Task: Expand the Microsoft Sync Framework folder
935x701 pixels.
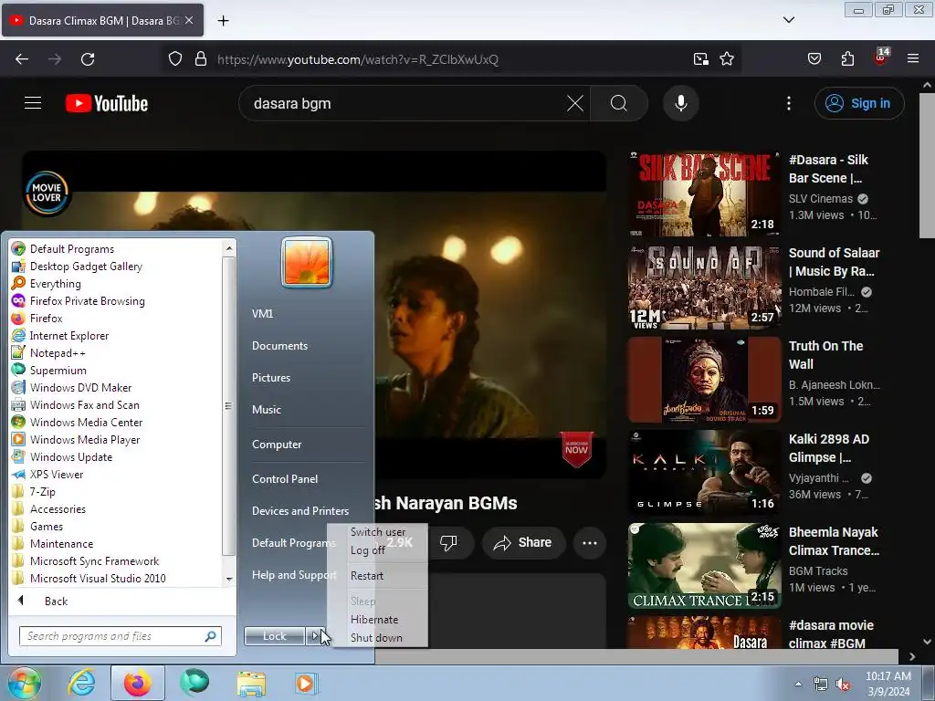Action: click(94, 561)
